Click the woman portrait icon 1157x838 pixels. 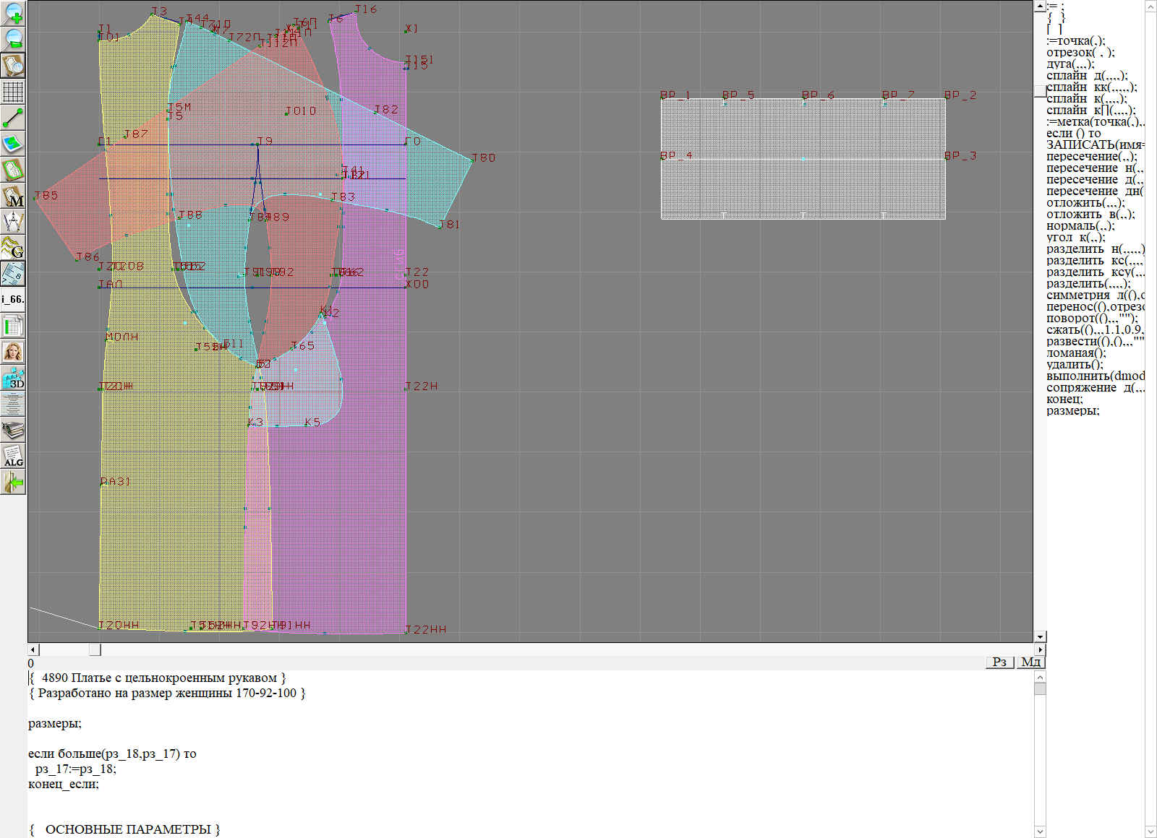tap(13, 353)
